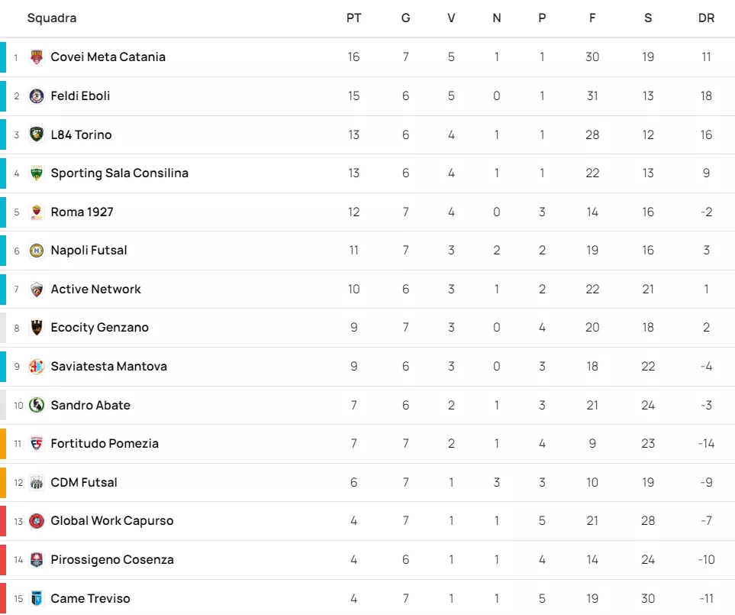Select the CDM Futsal team name
The image size is (735, 615).
click(84, 482)
